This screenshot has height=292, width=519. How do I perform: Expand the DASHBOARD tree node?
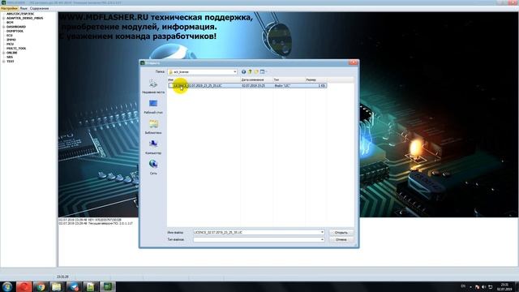click(x=3, y=27)
